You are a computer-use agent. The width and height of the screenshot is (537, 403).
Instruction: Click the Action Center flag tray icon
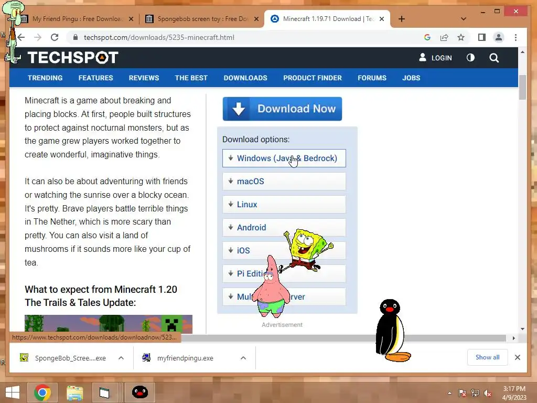[x=462, y=393]
